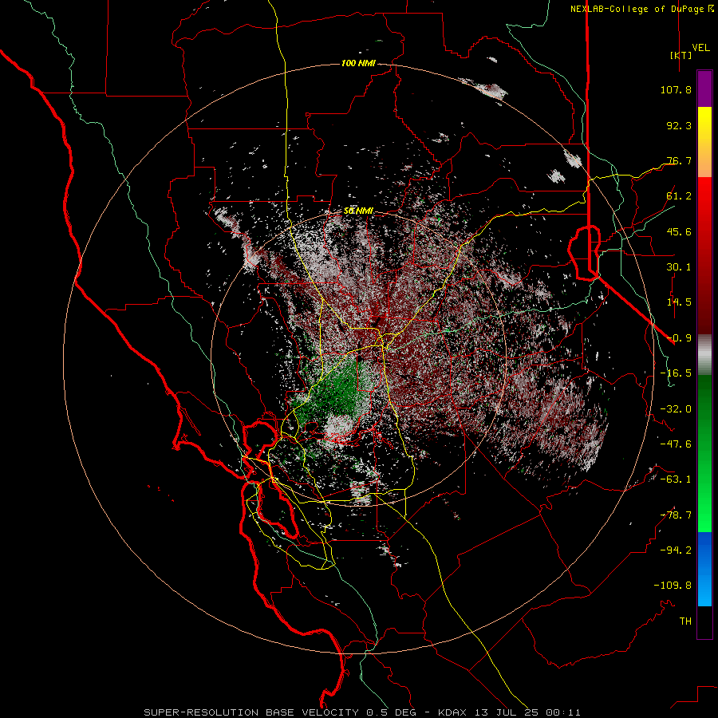The height and width of the screenshot is (718, 718).
Task: Click the VEL label above the scale
Action: (x=700, y=47)
